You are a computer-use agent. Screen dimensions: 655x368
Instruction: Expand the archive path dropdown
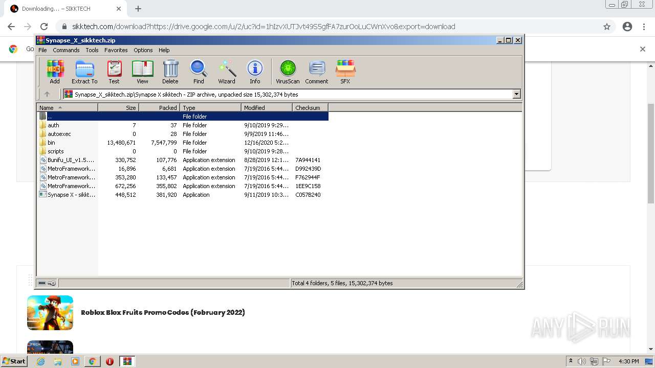click(x=516, y=94)
